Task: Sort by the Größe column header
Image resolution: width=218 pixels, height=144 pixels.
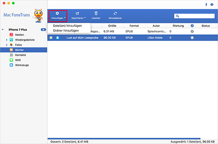Action: 112,26
